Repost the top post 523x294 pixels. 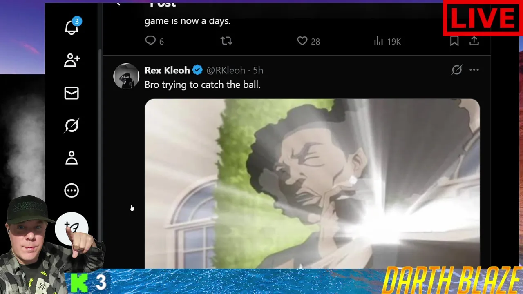tap(226, 41)
